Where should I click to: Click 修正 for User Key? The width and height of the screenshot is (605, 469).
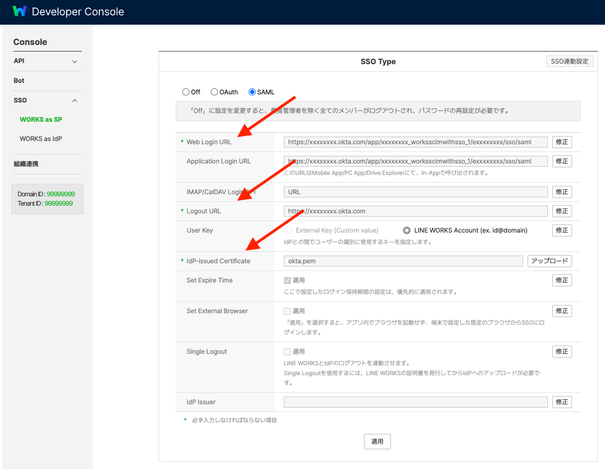(x=562, y=230)
